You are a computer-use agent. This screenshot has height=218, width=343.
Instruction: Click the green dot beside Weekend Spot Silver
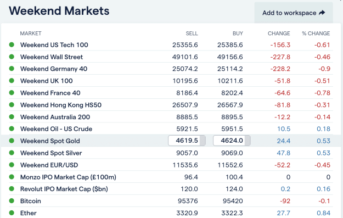tap(12, 153)
